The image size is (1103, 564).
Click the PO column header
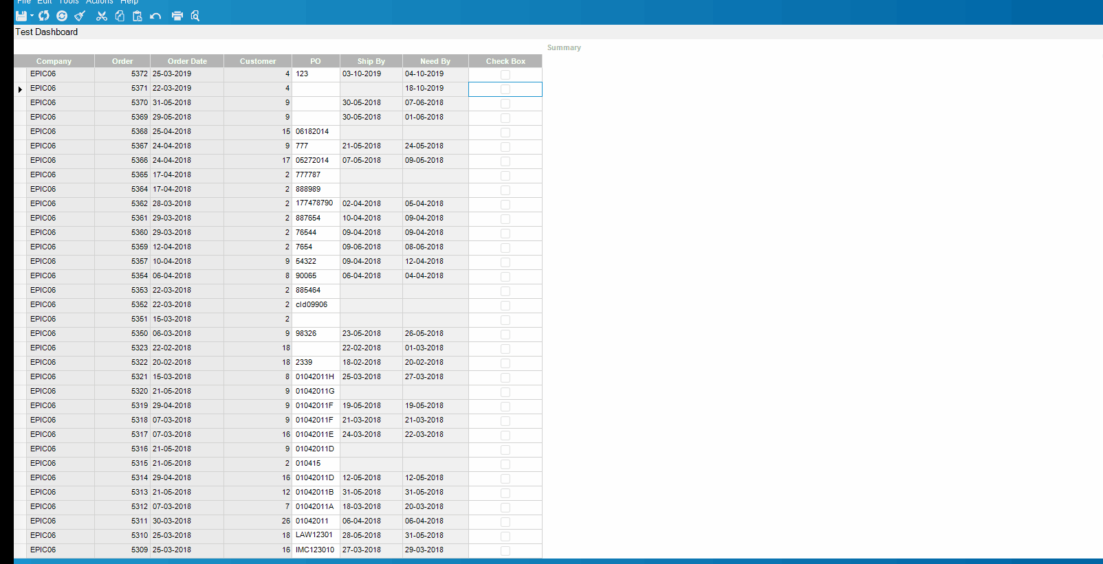click(316, 61)
